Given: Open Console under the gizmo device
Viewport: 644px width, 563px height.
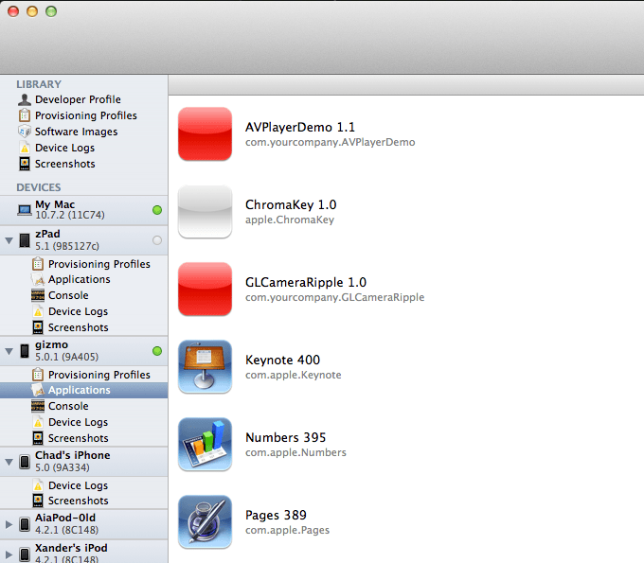Looking at the screenshot, I should [68, 406].
